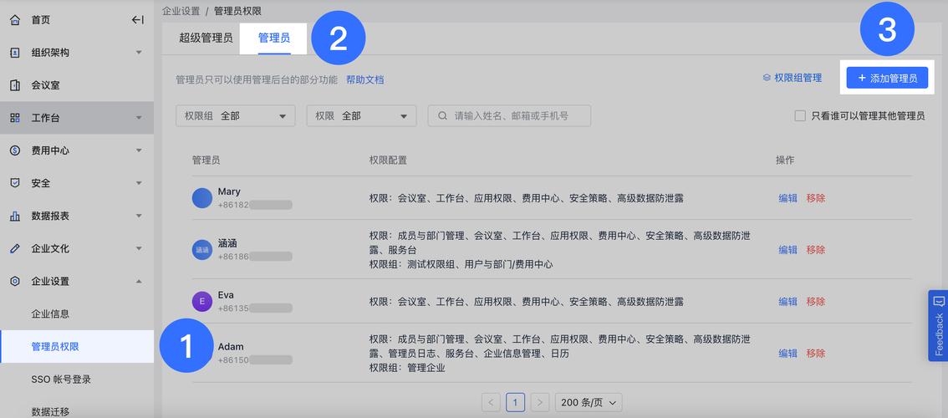
Task: Click the search magnifier icon
Action: 442,115
